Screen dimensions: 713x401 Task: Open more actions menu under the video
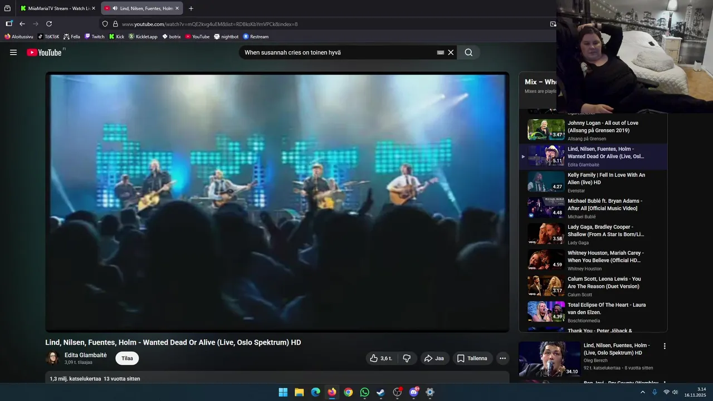pos(502,359)
